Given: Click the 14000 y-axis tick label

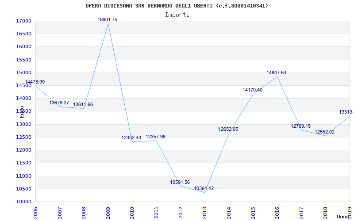Looking at the screenshot, I should coord(23,98).
